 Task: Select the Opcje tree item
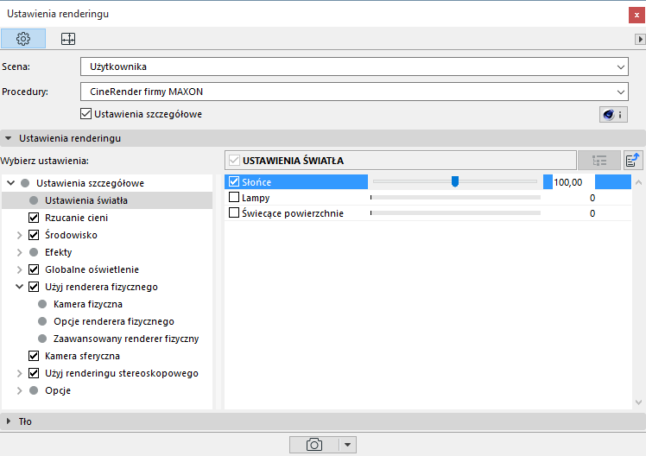58,390
